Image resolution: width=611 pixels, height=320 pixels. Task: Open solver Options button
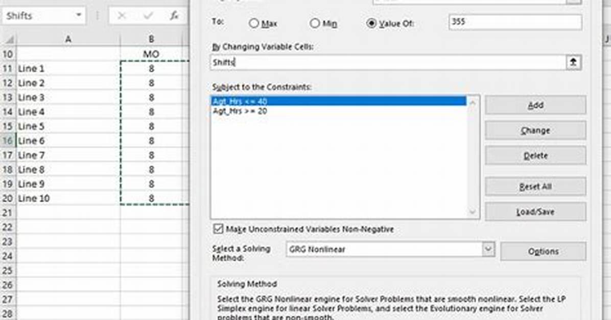(543, 252)
